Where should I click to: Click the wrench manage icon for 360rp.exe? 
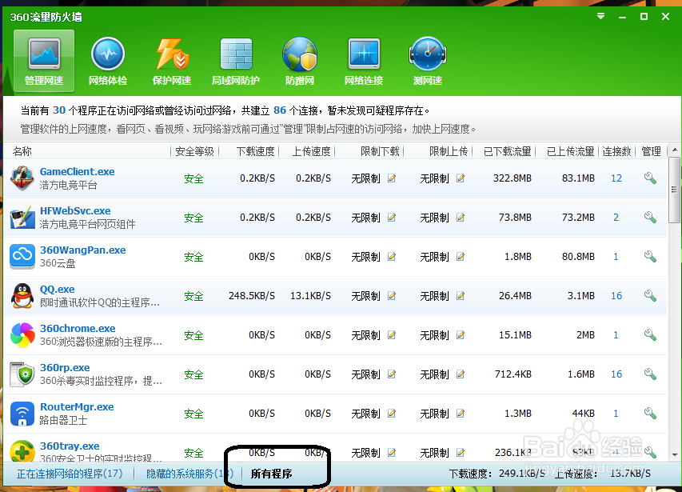coord(649,374)
